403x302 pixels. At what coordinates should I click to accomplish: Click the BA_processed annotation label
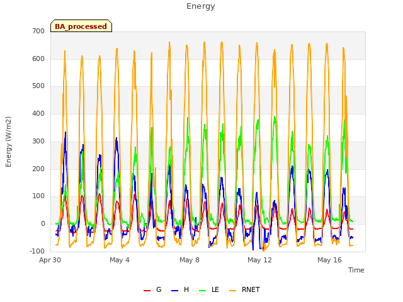(x=81, y=26)
